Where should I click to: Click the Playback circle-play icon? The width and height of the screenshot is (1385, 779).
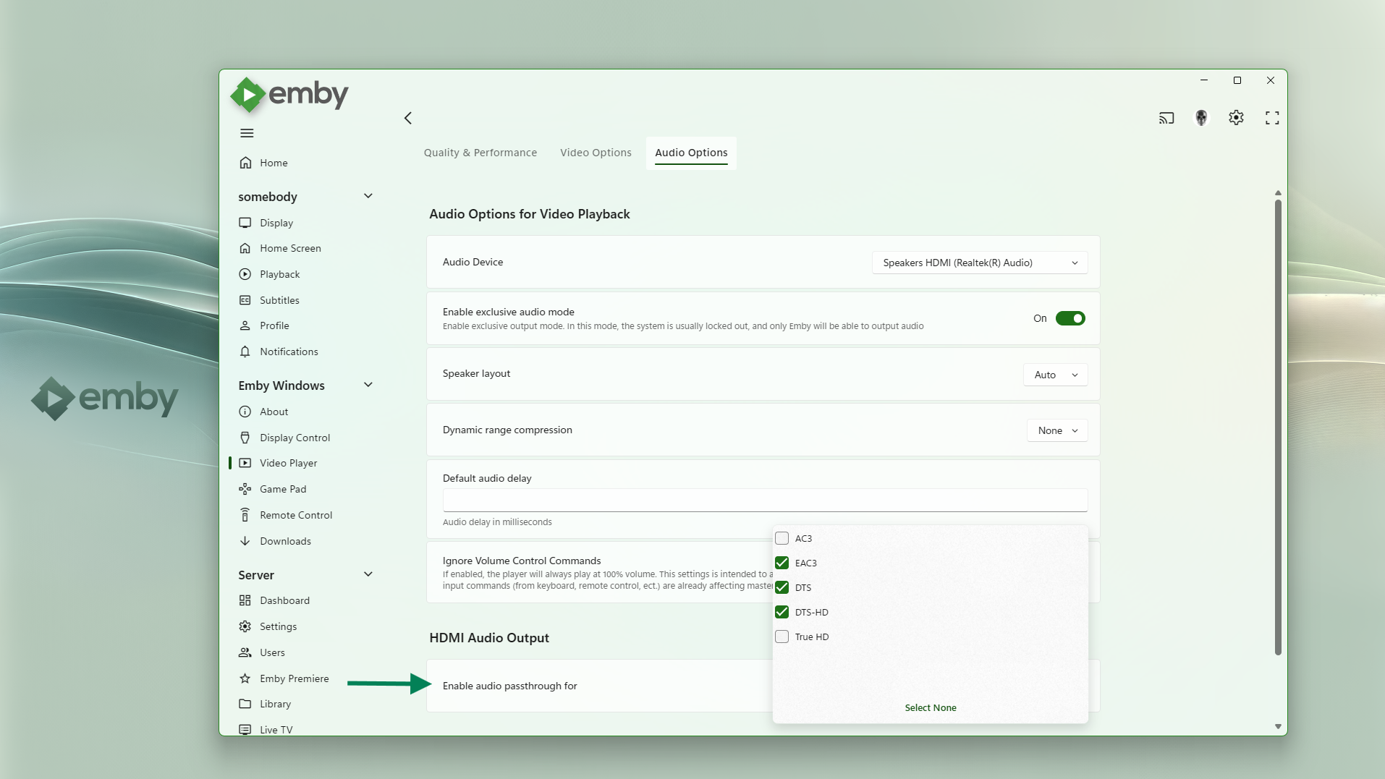(245, 274)
